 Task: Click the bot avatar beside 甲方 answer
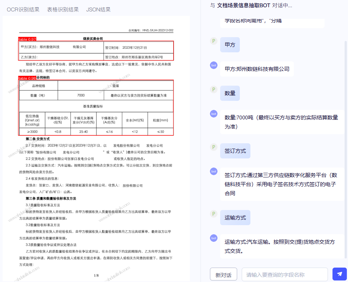coord(214,65)
